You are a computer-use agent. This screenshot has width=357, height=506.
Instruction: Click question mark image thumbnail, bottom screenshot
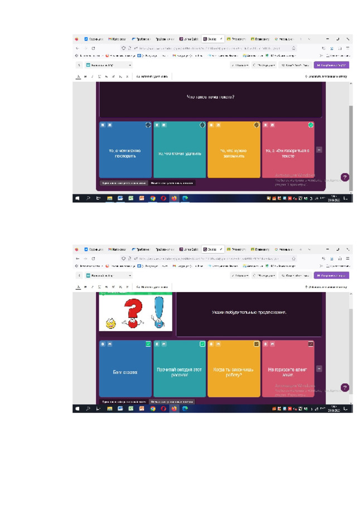point(136,312)
